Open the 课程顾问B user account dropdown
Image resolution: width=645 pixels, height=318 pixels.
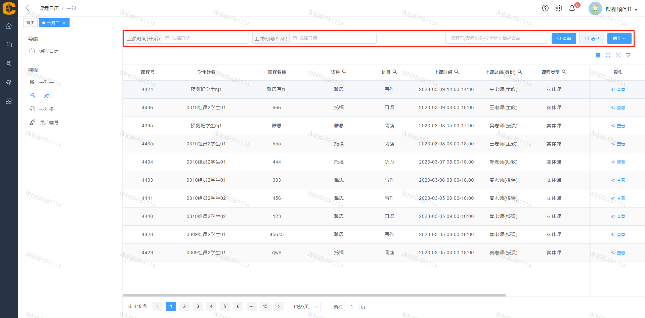[621, 9]
